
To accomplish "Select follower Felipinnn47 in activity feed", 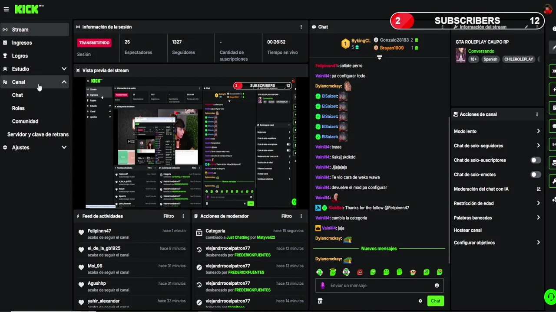I will [x=99, y=231].
